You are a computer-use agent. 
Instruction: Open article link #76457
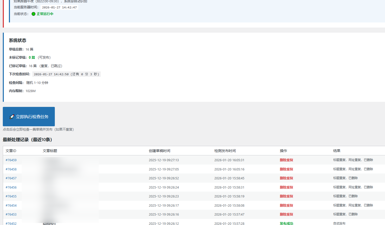(x=11, y=178)
